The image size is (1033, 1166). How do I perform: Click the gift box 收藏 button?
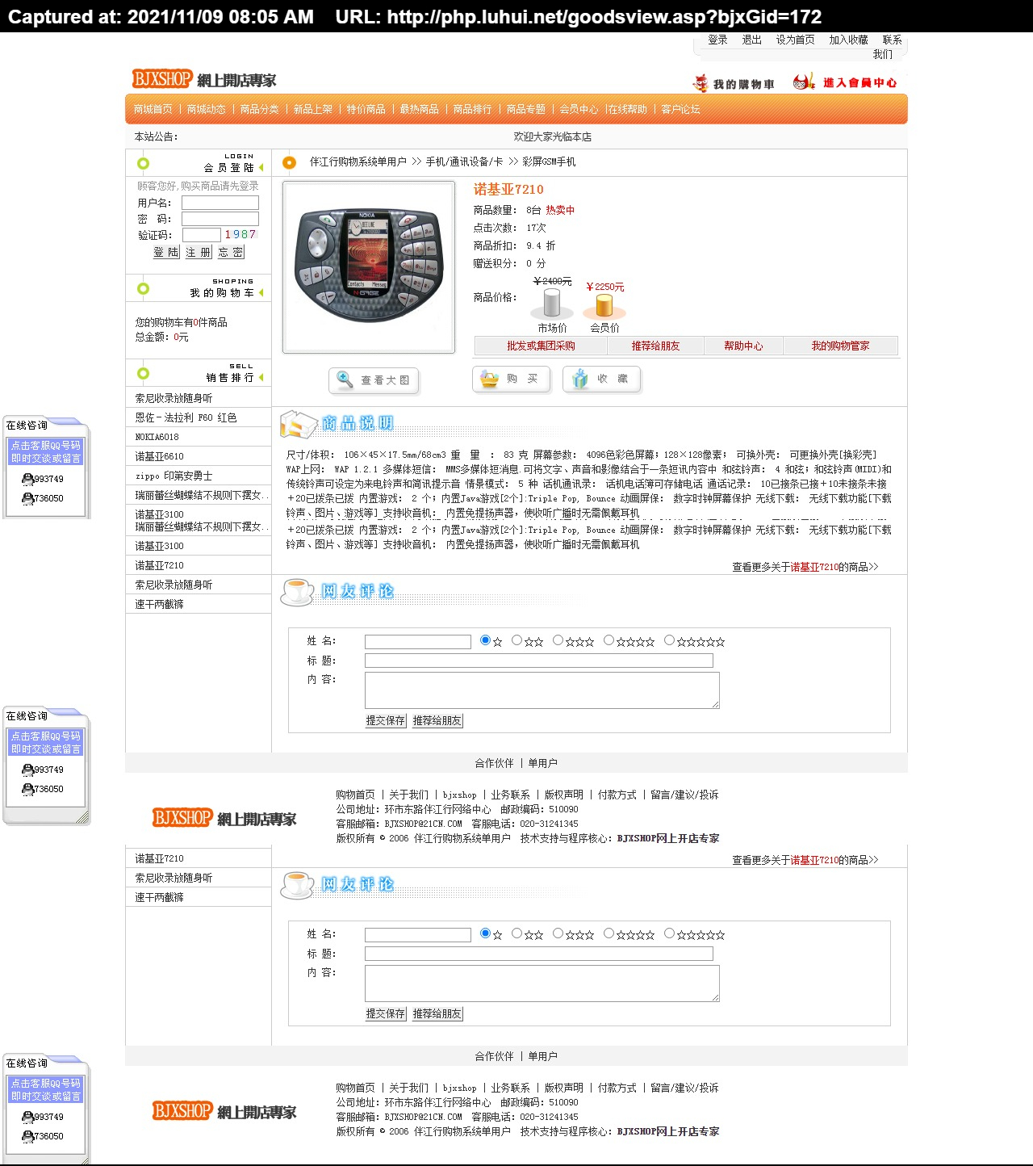[x=601, y=379]
